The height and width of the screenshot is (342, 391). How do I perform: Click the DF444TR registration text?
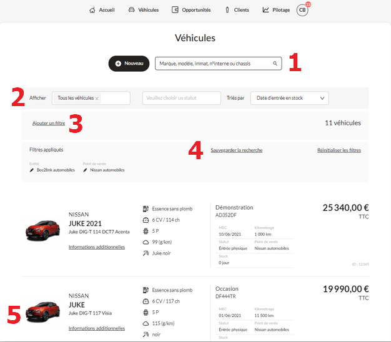click(225, 296)
